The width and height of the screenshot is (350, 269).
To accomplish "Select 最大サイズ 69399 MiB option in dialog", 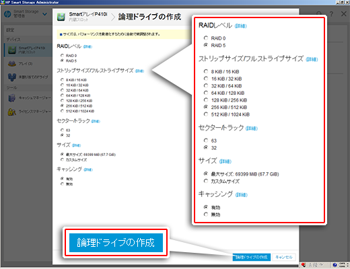I will (x=62, y=154).
